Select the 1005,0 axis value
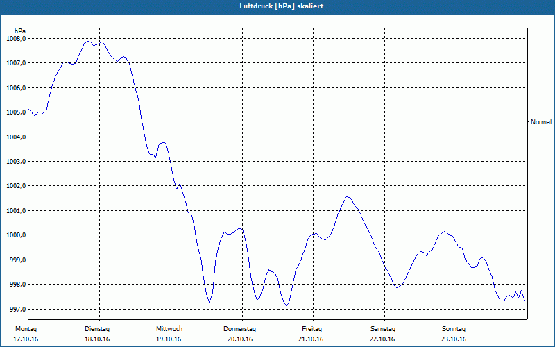The width and height of the screenshot is (555, 347). pyautogui.click(x=16, y=112)
